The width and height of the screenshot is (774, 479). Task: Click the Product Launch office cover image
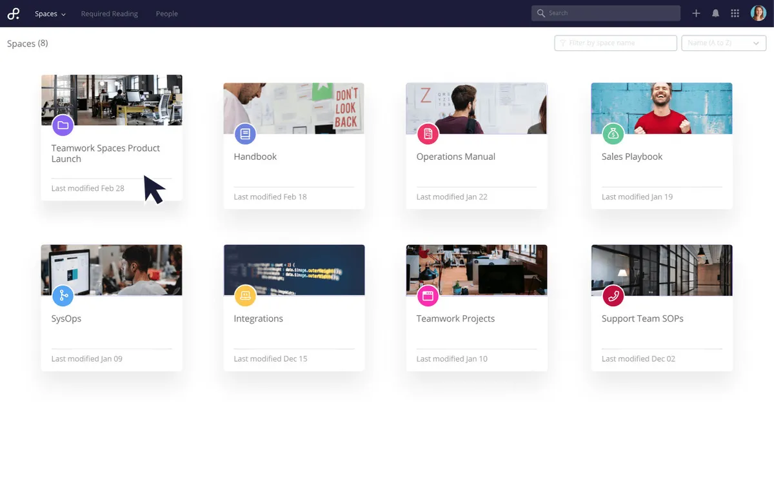click(112, 100)
